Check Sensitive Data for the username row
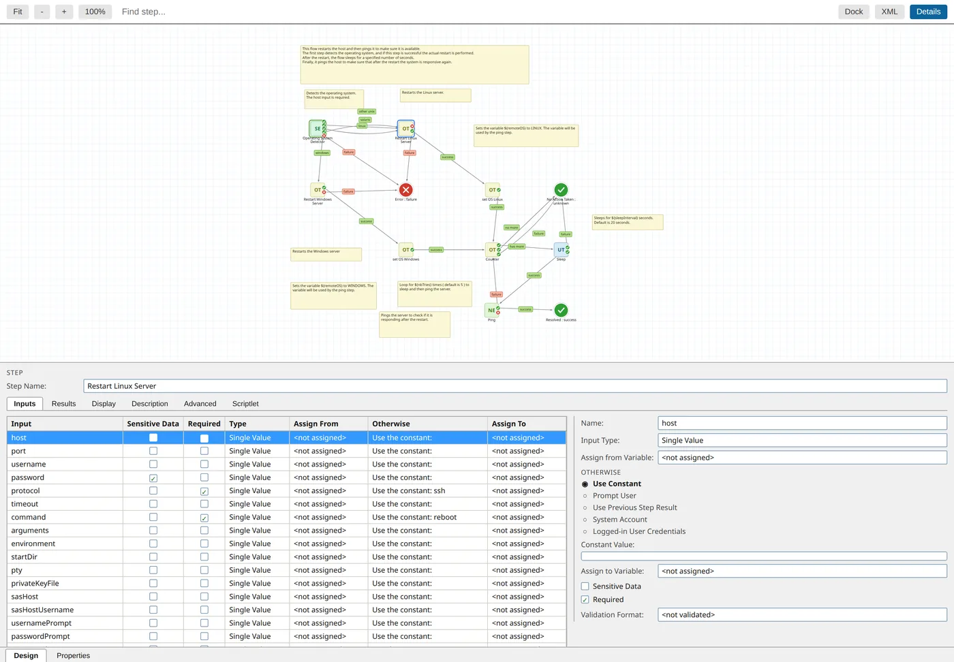The image size is (954, 662). pos(153,464)
